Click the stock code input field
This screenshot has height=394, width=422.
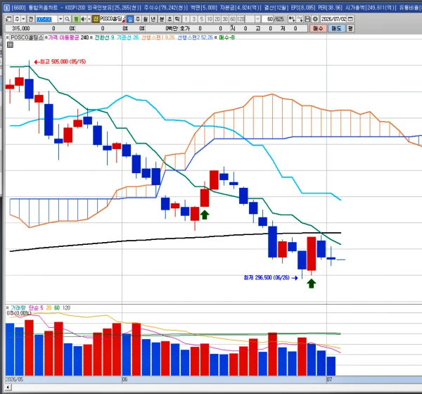click(46, 19)
